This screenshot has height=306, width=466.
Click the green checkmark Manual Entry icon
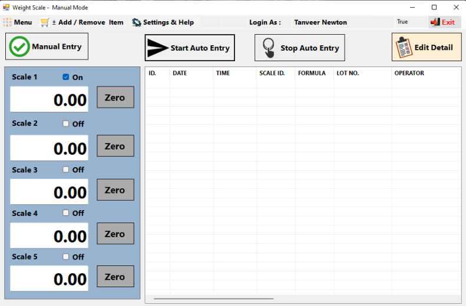point(19,47)
